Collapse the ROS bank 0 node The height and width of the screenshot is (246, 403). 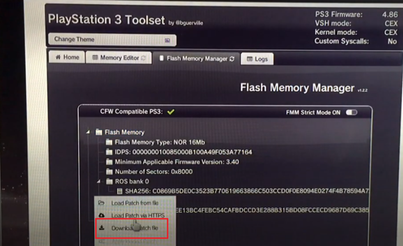tap(99, 181)
